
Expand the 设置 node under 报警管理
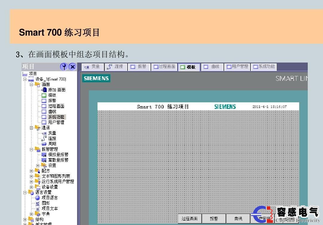tap(38, 165)
